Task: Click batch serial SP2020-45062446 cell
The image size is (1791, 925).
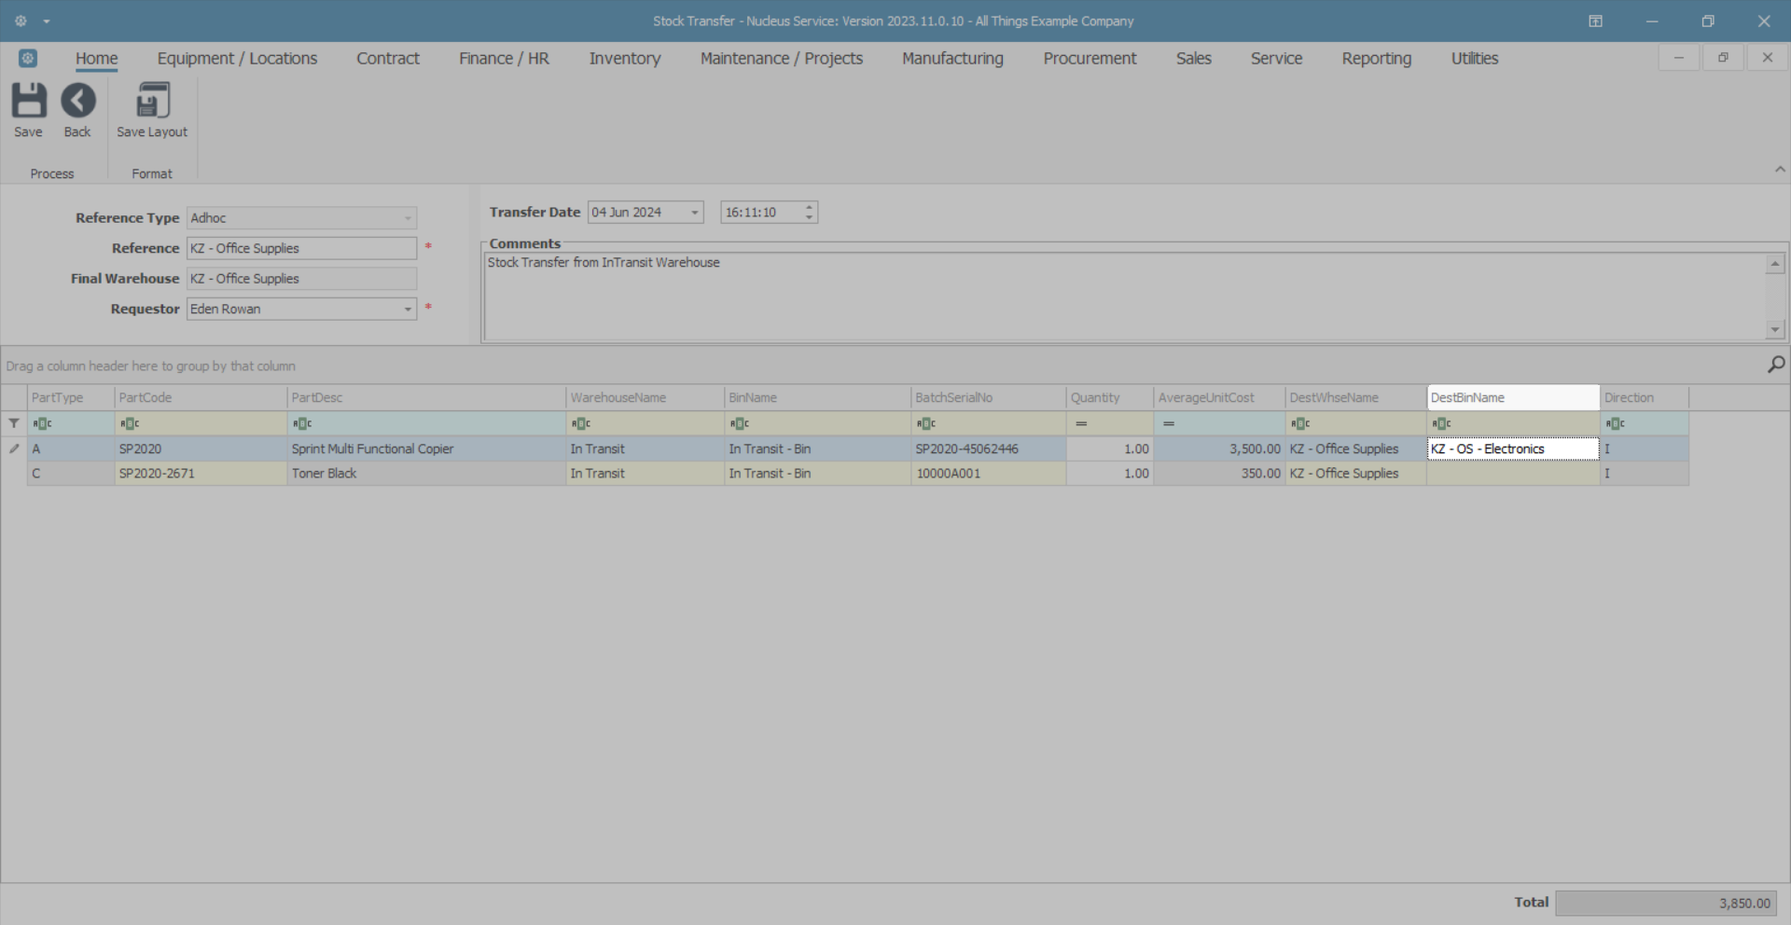Action: pos(989,449)
